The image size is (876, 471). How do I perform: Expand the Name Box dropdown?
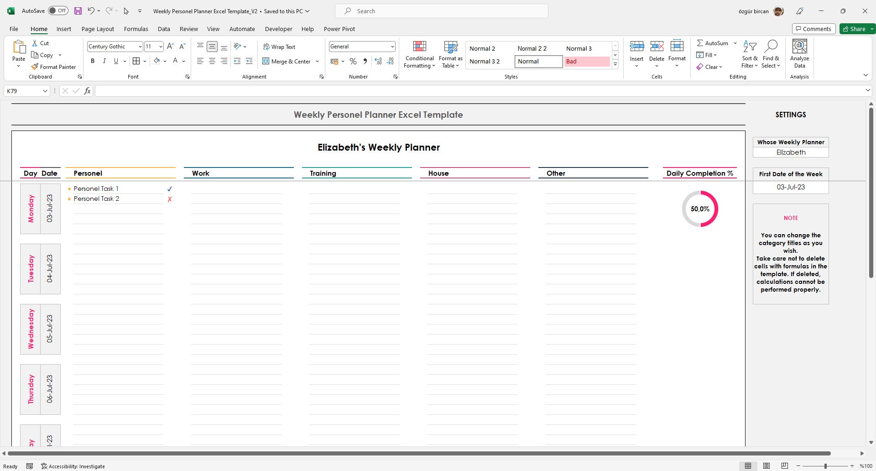tap(45, 91)
